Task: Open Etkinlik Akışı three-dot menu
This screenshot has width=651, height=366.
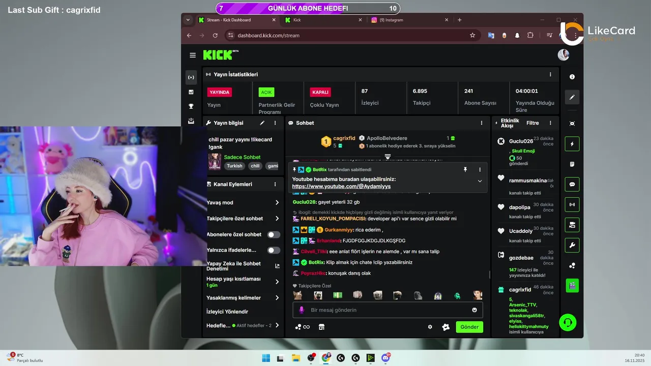Action: click(x=550, y=123)
